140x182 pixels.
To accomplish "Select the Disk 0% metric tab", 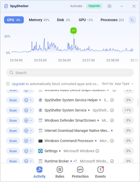I will 63,20.
